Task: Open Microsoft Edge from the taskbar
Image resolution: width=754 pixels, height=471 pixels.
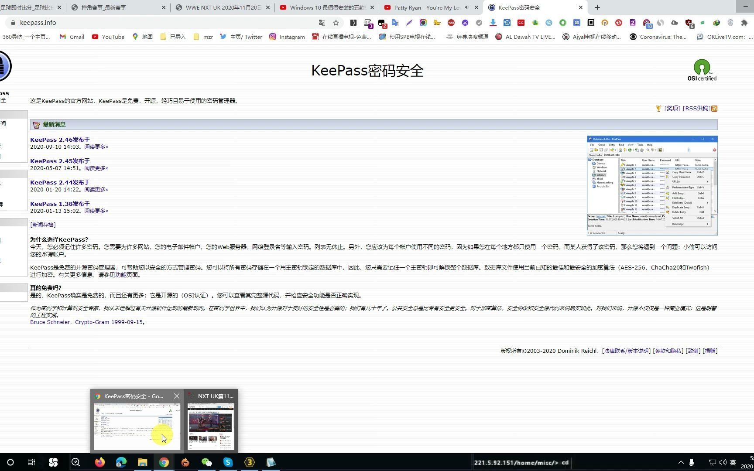Action: pos(121,462)
